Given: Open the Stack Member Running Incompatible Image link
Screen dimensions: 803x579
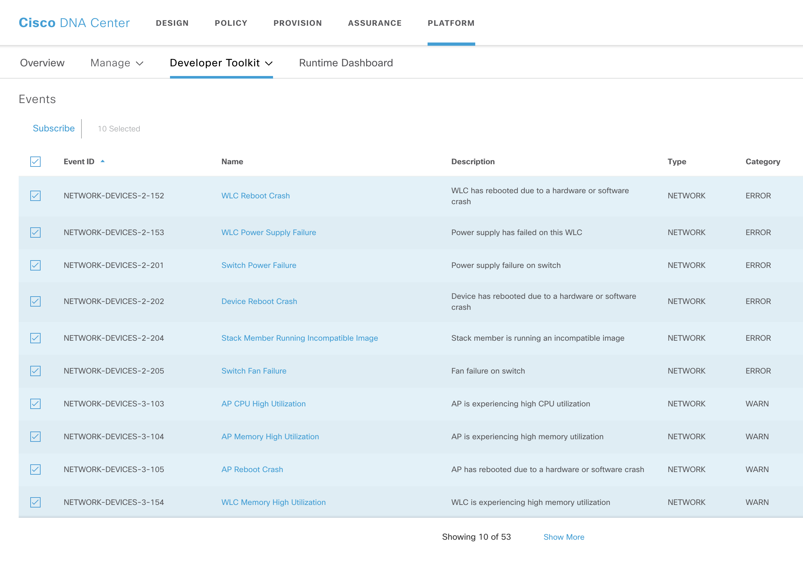Looking at the screenshot, I should 299,338.
